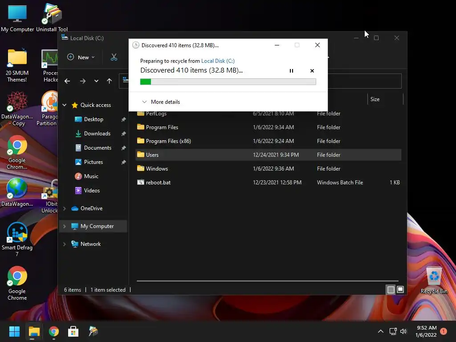Open Documents in Quick access

click(98, 148)
